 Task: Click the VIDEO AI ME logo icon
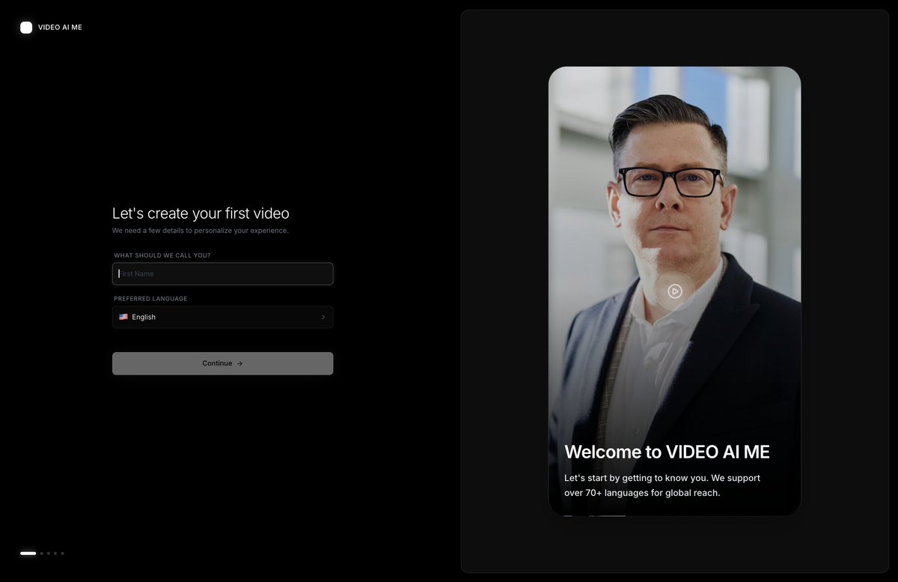pos(26,28)
